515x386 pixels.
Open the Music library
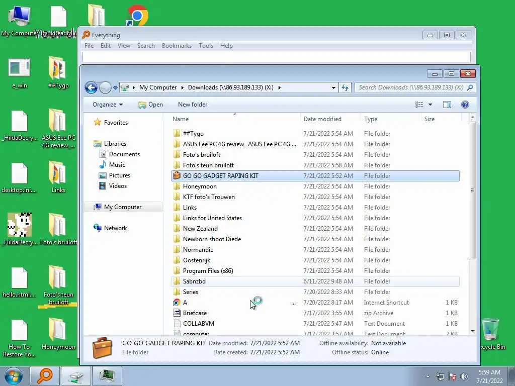[117, 165]
